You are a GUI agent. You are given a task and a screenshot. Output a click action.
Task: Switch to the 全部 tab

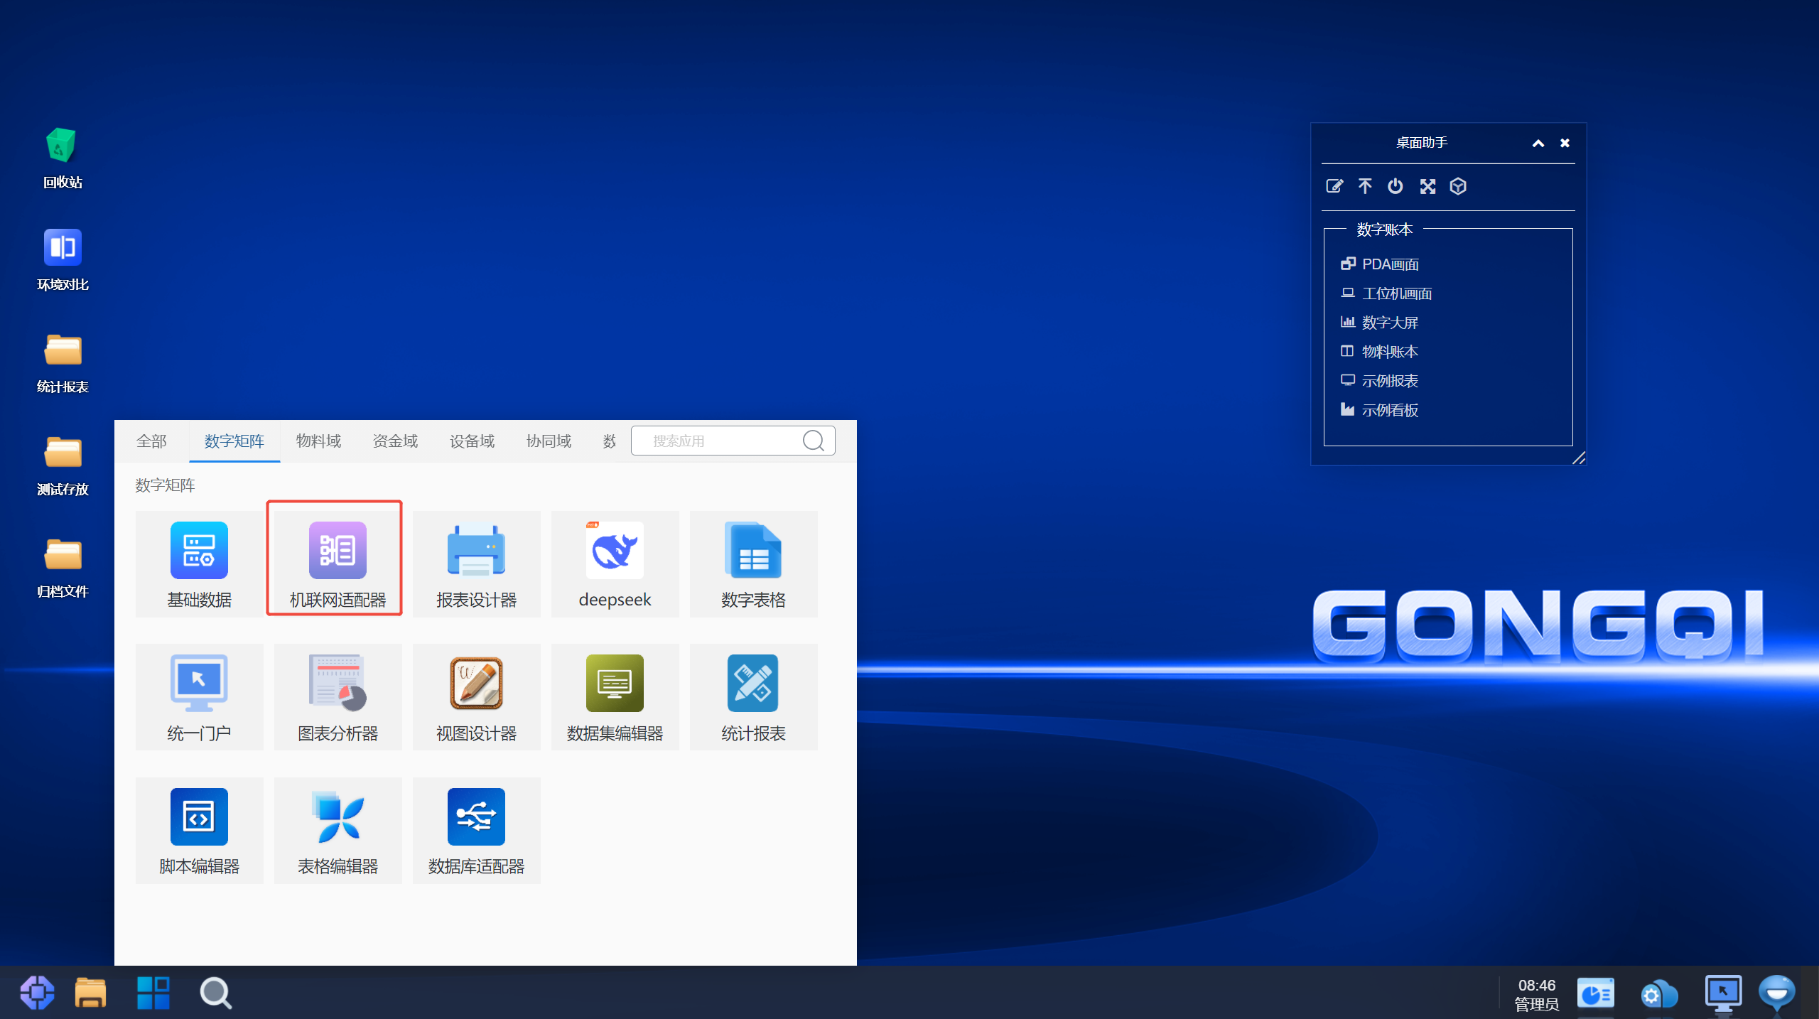tap(151, 441)
